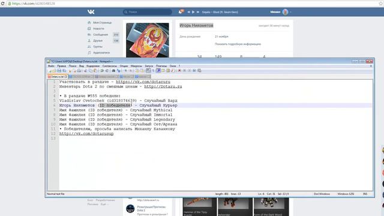Skip to next track in VK header player

point(198,12)
